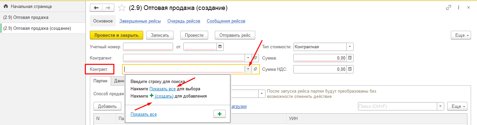
Task: Click (создать) link in the popup
Action: pos(164,96)
